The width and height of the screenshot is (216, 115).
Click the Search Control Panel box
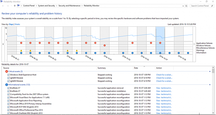pyautogui.click(x=202, y=5)
